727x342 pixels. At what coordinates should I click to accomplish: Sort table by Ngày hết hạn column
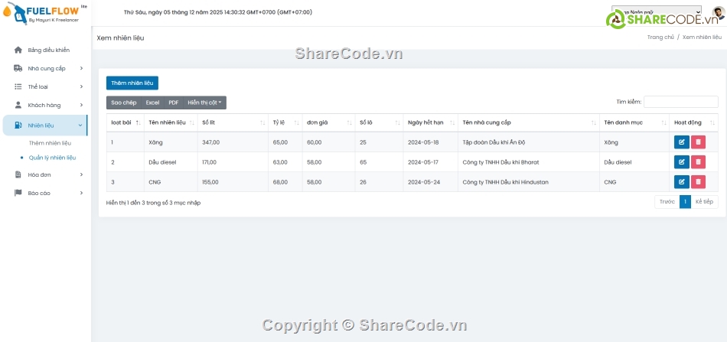click(429, 122)
